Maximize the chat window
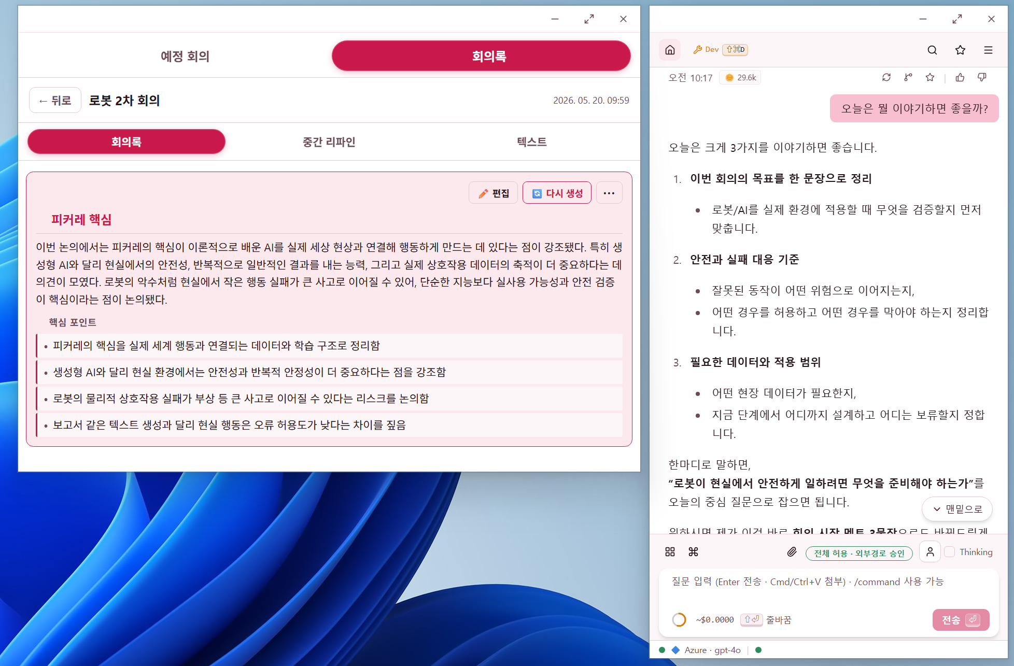The height and width of the screenshot is (666, 1014). pos(957,19)
